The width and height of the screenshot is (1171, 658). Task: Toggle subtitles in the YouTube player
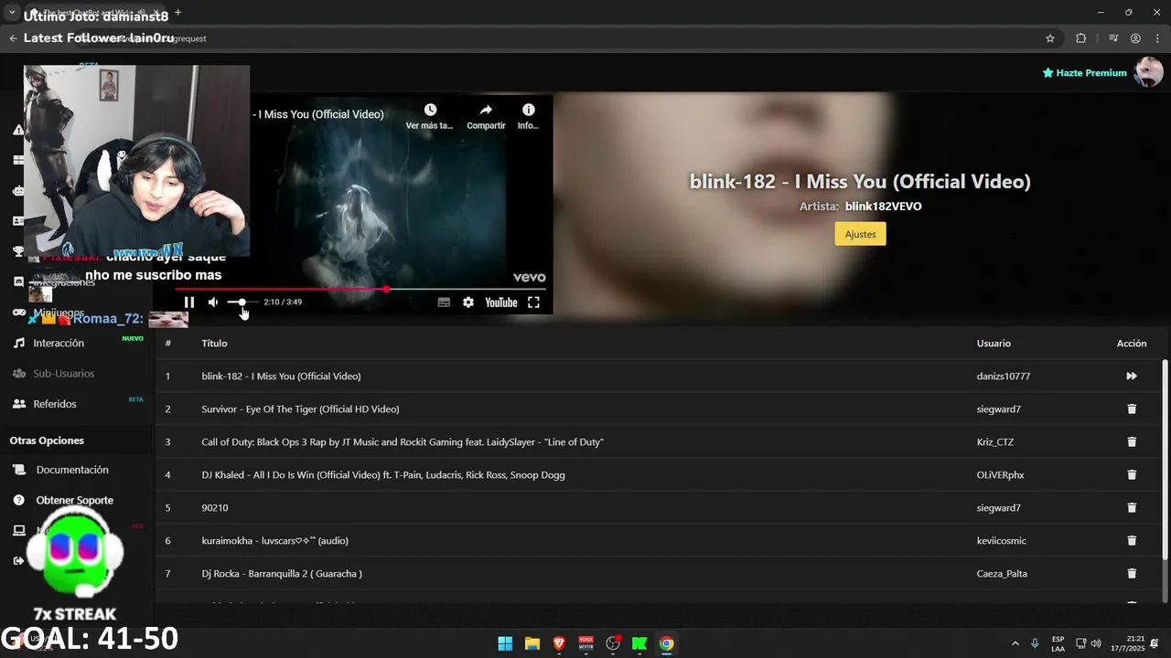click(x=444, y=302)
